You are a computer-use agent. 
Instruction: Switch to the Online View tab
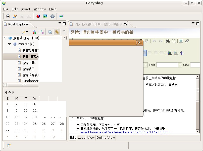(x=106, y=137)
